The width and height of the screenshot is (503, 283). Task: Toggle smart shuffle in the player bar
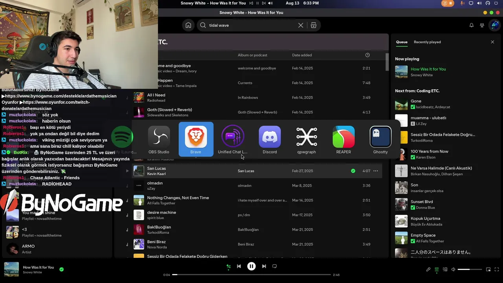pos(228,266)
